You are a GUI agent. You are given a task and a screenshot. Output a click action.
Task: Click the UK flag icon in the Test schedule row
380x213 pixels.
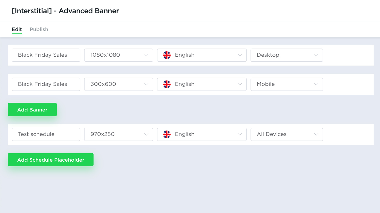pyautogui.click(x=167, y=134)
